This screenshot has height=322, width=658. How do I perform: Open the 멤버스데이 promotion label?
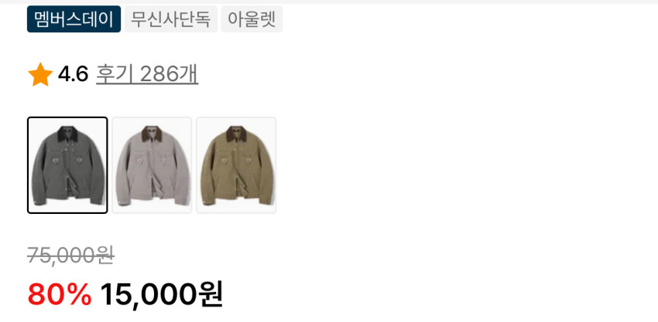pos(74,19)
